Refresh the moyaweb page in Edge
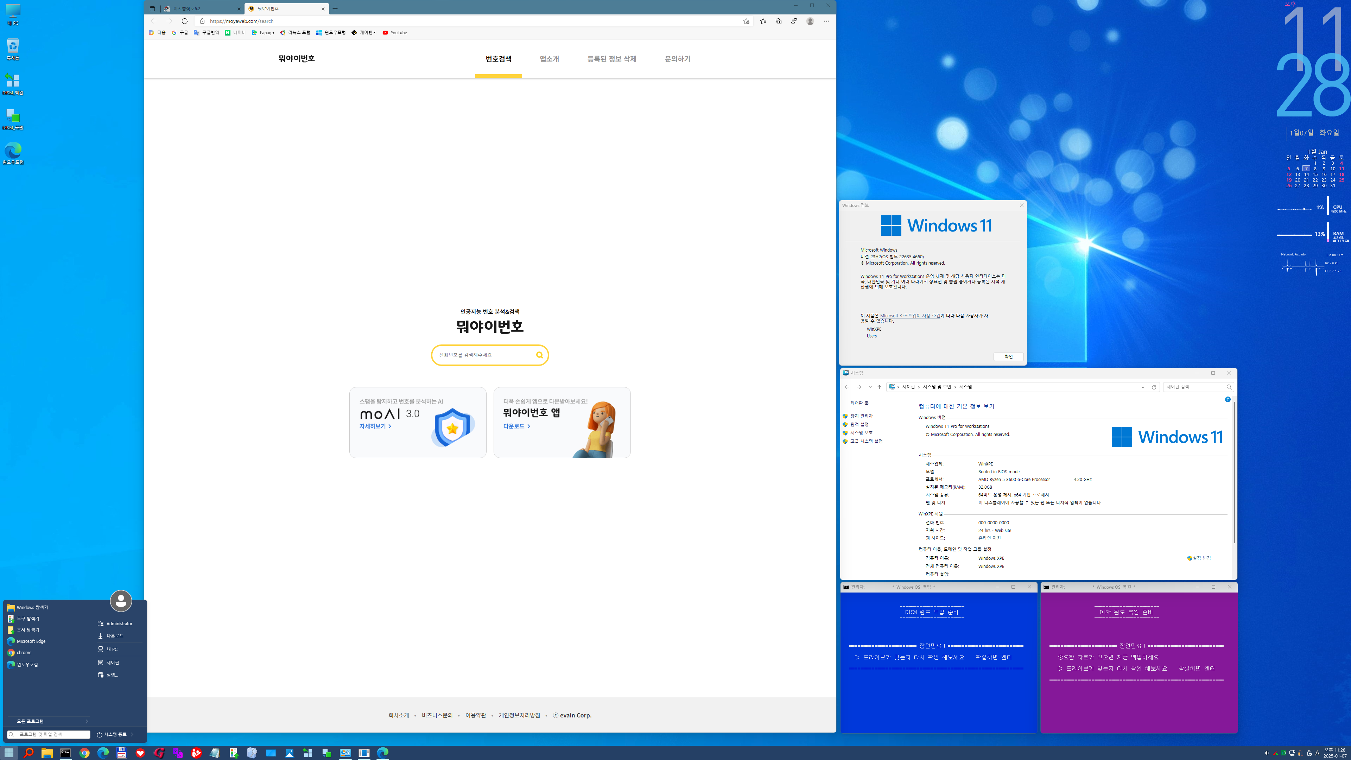Image resolution: width=1351 pixels, height=760 pixels. pos(185,21)
